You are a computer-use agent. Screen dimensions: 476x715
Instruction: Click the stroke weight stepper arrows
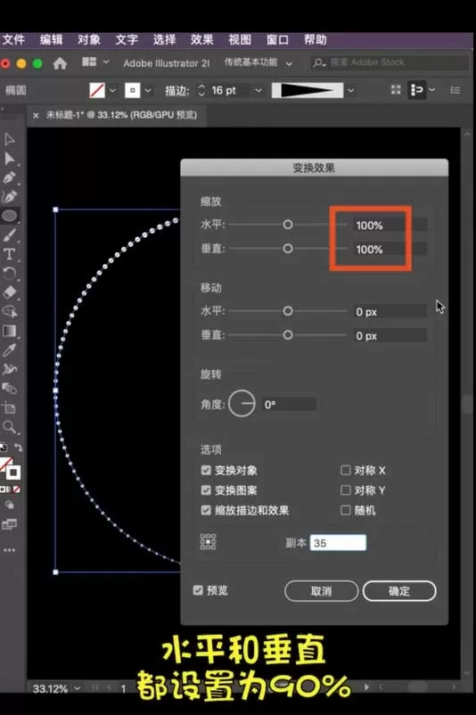point(201,90)
